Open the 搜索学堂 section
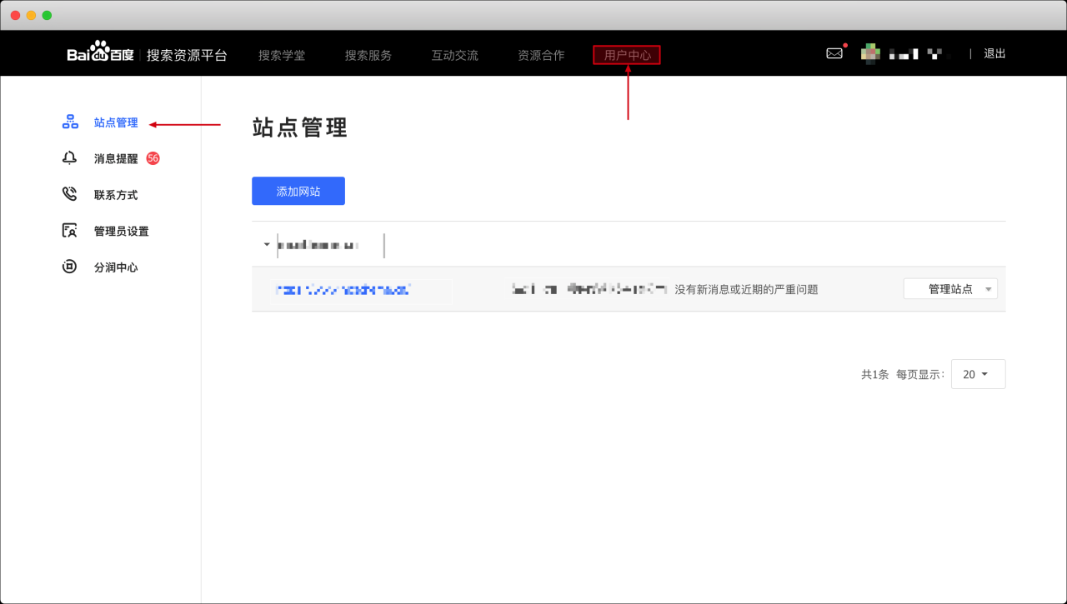The image size is (1067, 604). point(282,55)
